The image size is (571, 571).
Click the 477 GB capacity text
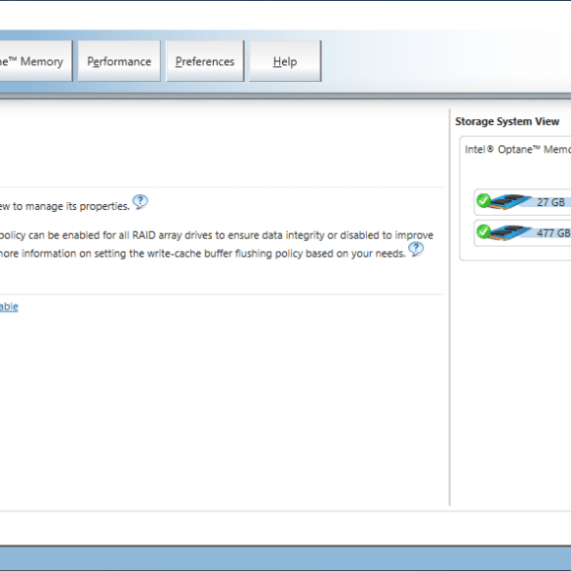click(553, 233)
